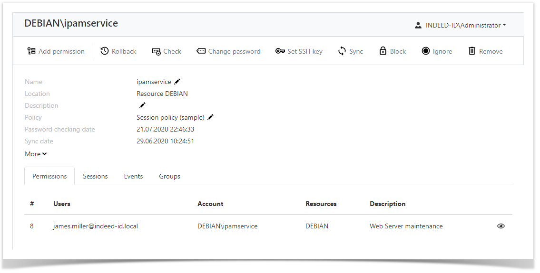Click the Check label text
The image size is (540, 273).
point(172,51)
